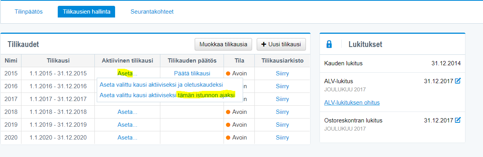Click the orange status dot for 2015
Screen dimensions: 483x157
(x=228, y=73)
